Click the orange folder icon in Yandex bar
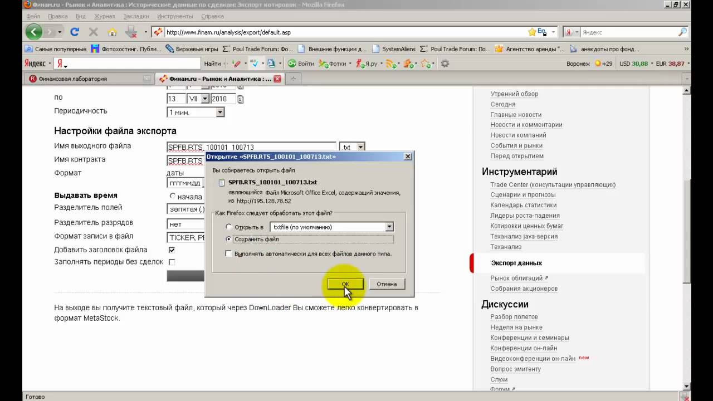 [408, 63]
